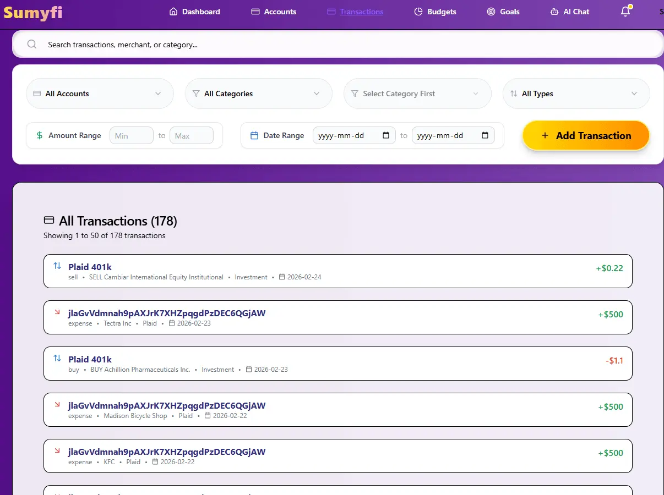Click the calendar icon on Madison Bicycle Shop date

coord(208,416)
